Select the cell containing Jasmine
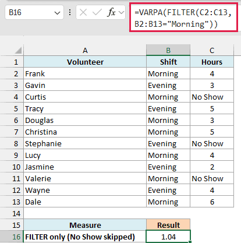 pos(85,167)
